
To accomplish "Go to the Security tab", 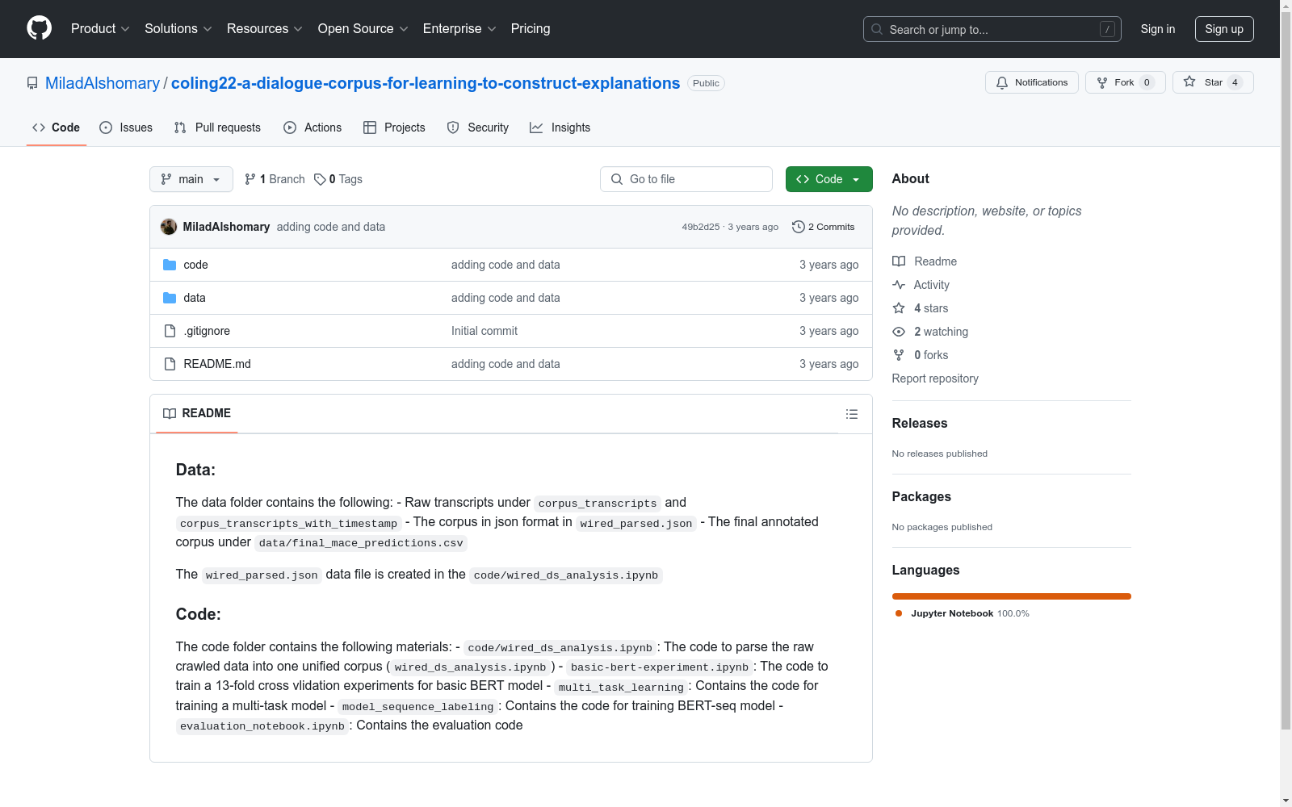I will pyautogui.click(x=478, y=128).
